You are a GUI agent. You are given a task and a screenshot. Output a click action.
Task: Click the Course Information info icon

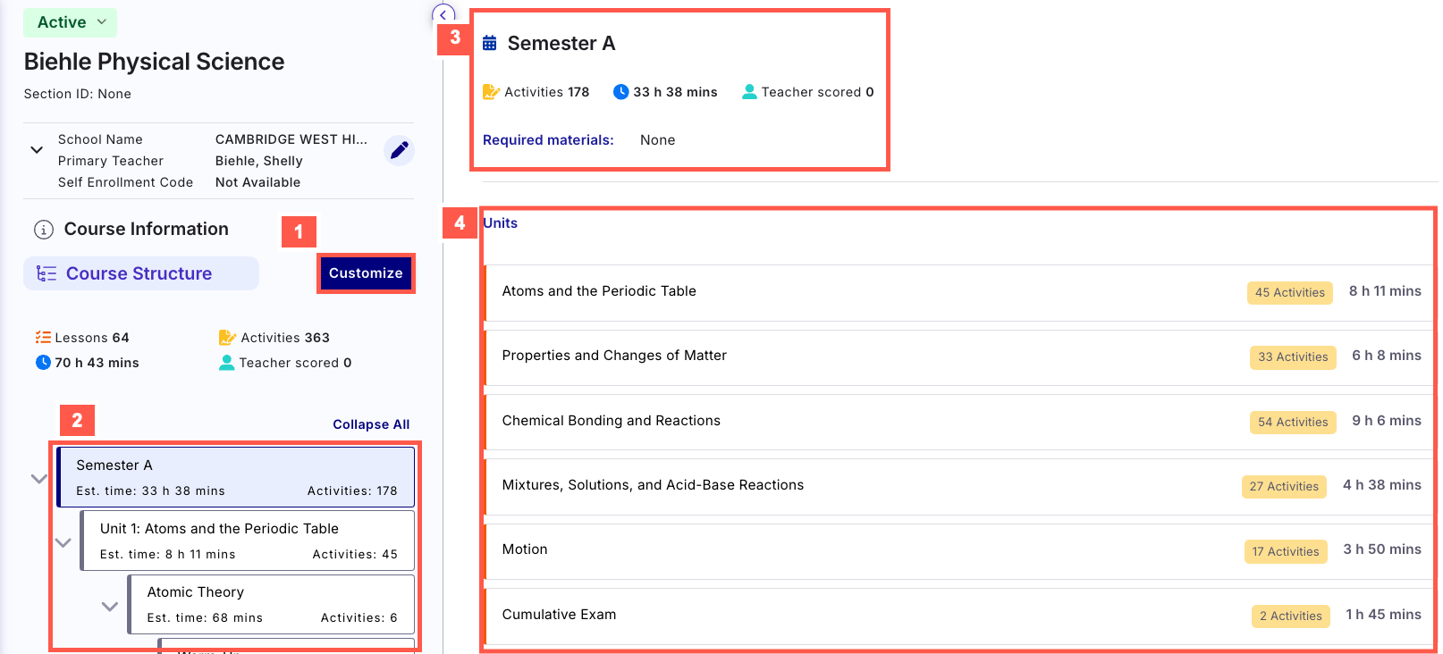tap(43, 230)
